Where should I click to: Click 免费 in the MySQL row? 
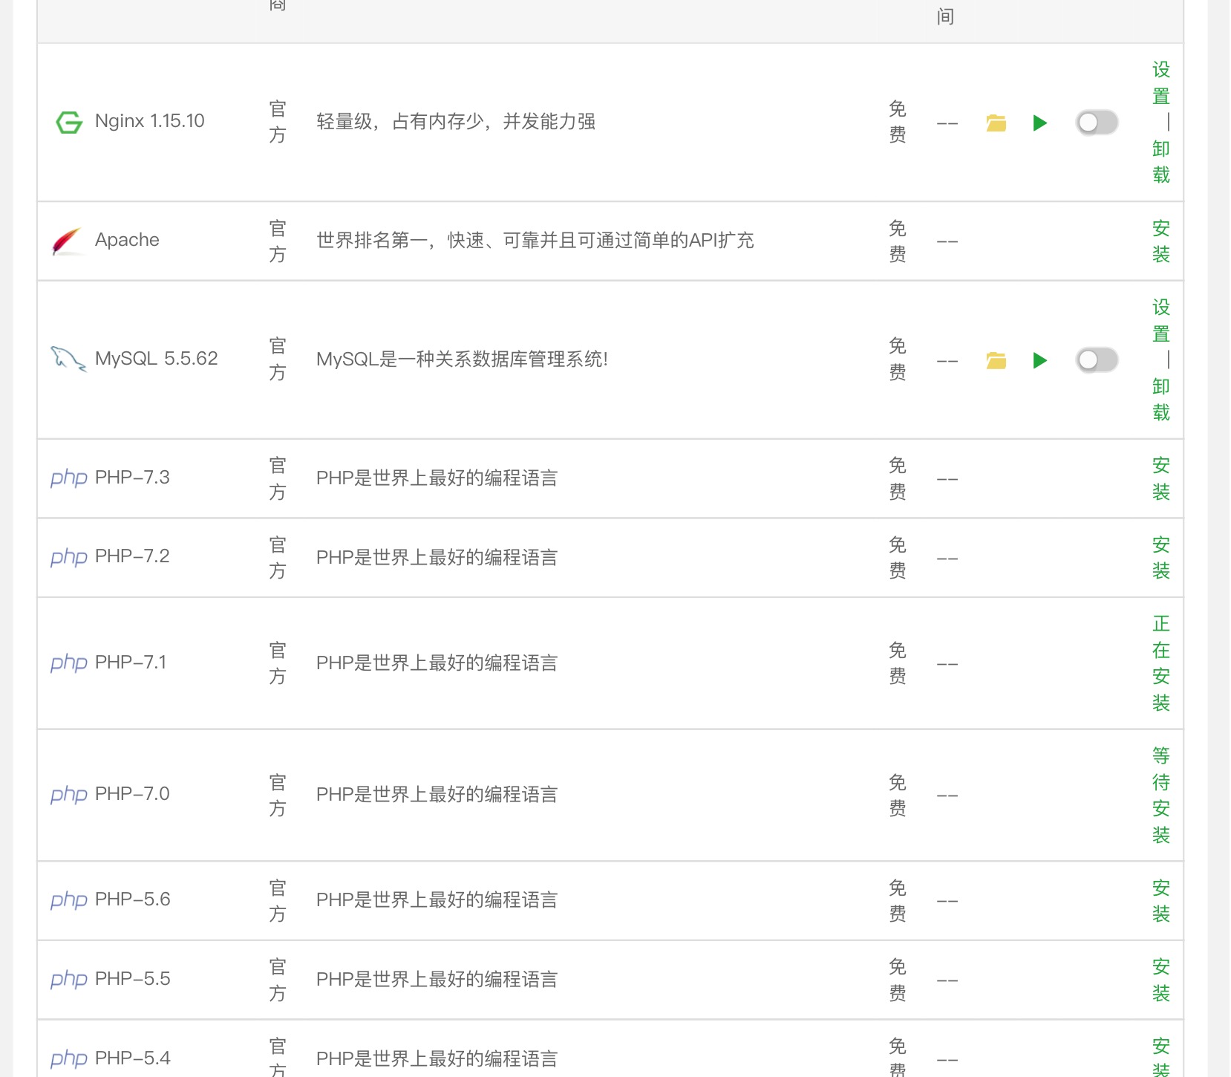(x=898, y=359)
